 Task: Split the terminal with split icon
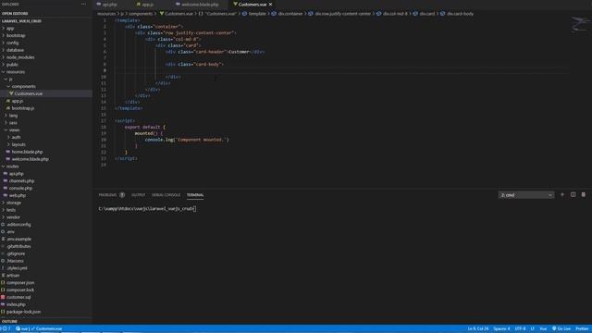tap(573, 195)
